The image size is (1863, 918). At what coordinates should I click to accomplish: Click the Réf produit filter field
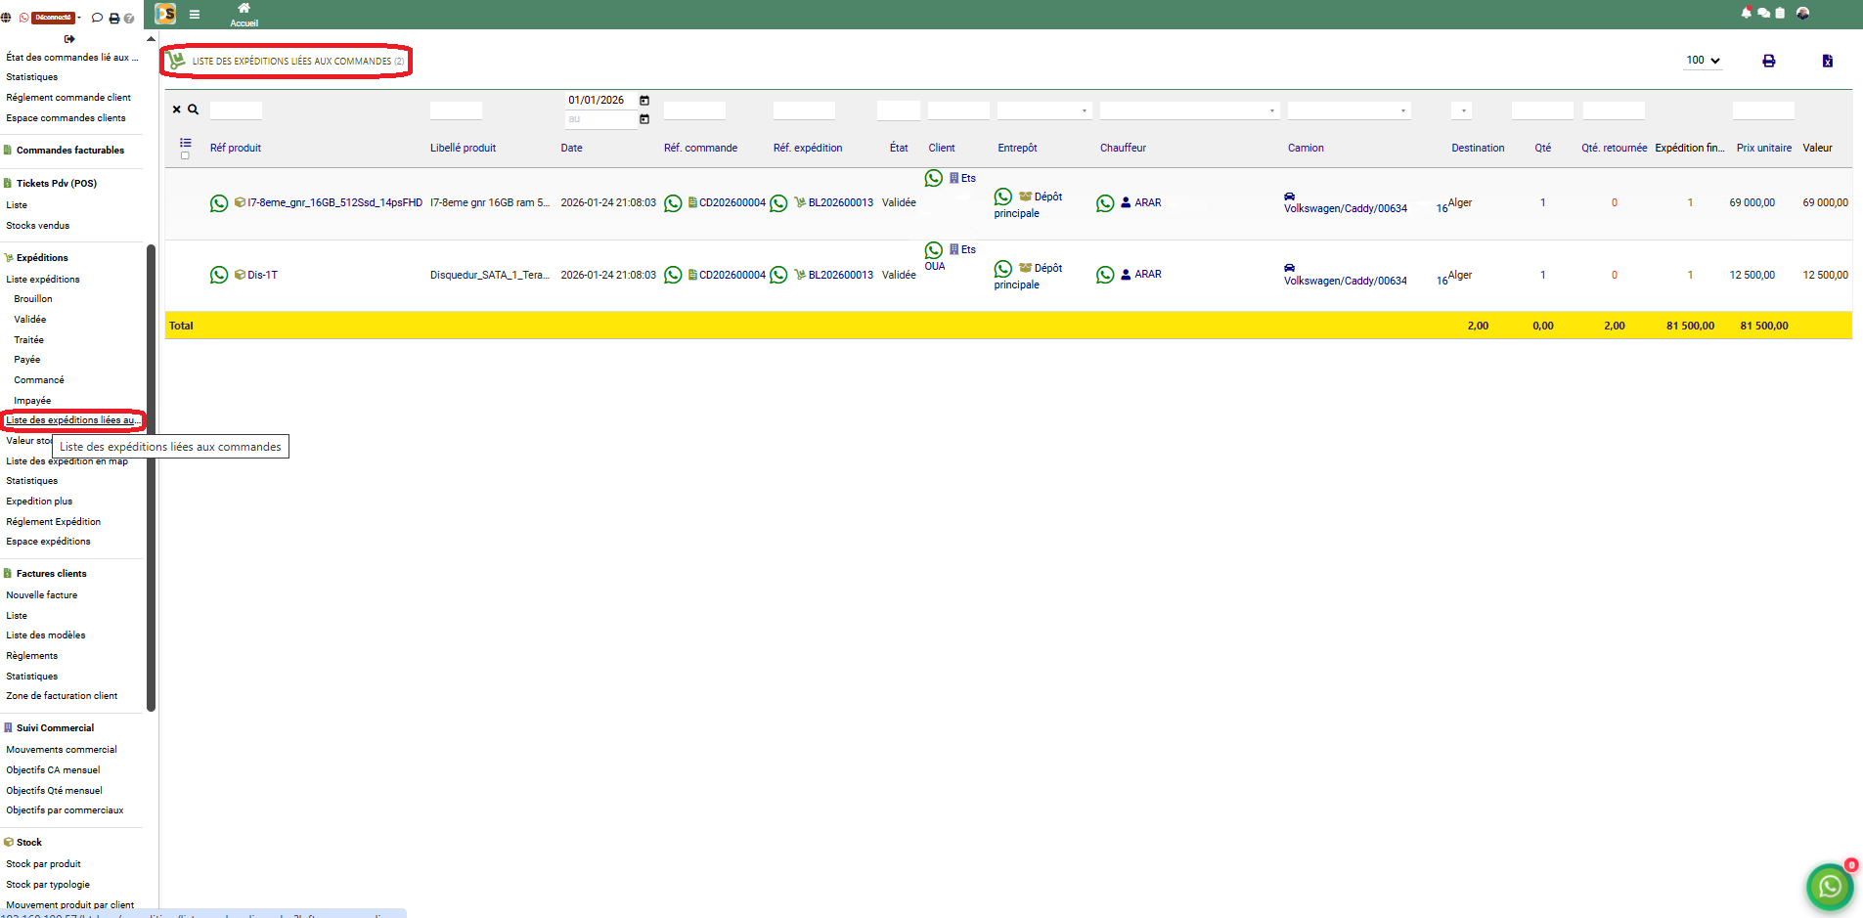tap(236, 110)
